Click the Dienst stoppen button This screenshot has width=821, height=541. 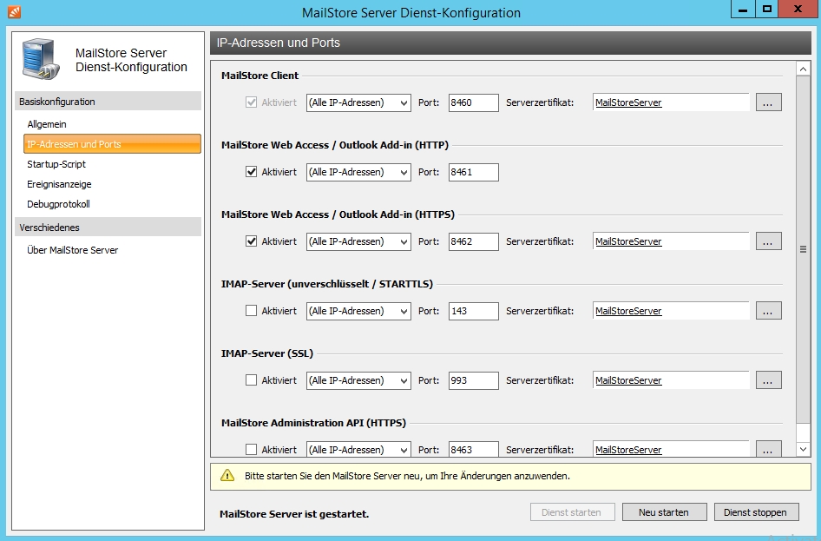pos(757,512)
